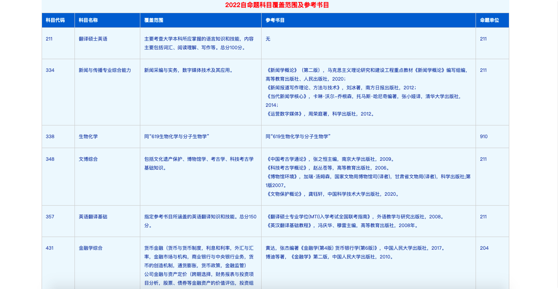
Task: Click the 科目名称 column header
Action: click(88, 20)
